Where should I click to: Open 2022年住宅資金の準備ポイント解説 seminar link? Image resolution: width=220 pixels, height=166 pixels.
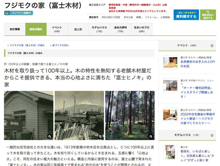pos(198,119)
